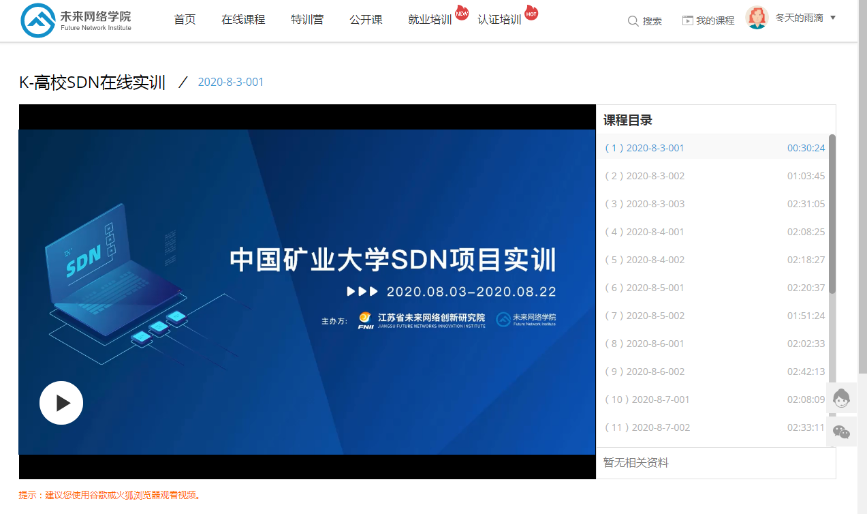Click the browser hint text 提示
Viewport: 867px width, 514px height.
(110, 495)
